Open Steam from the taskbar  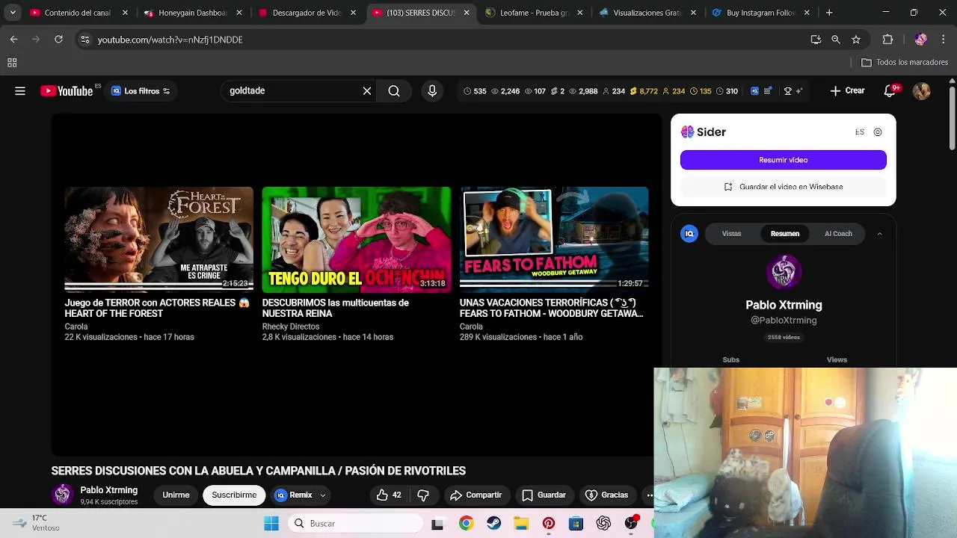pos(493,524)
